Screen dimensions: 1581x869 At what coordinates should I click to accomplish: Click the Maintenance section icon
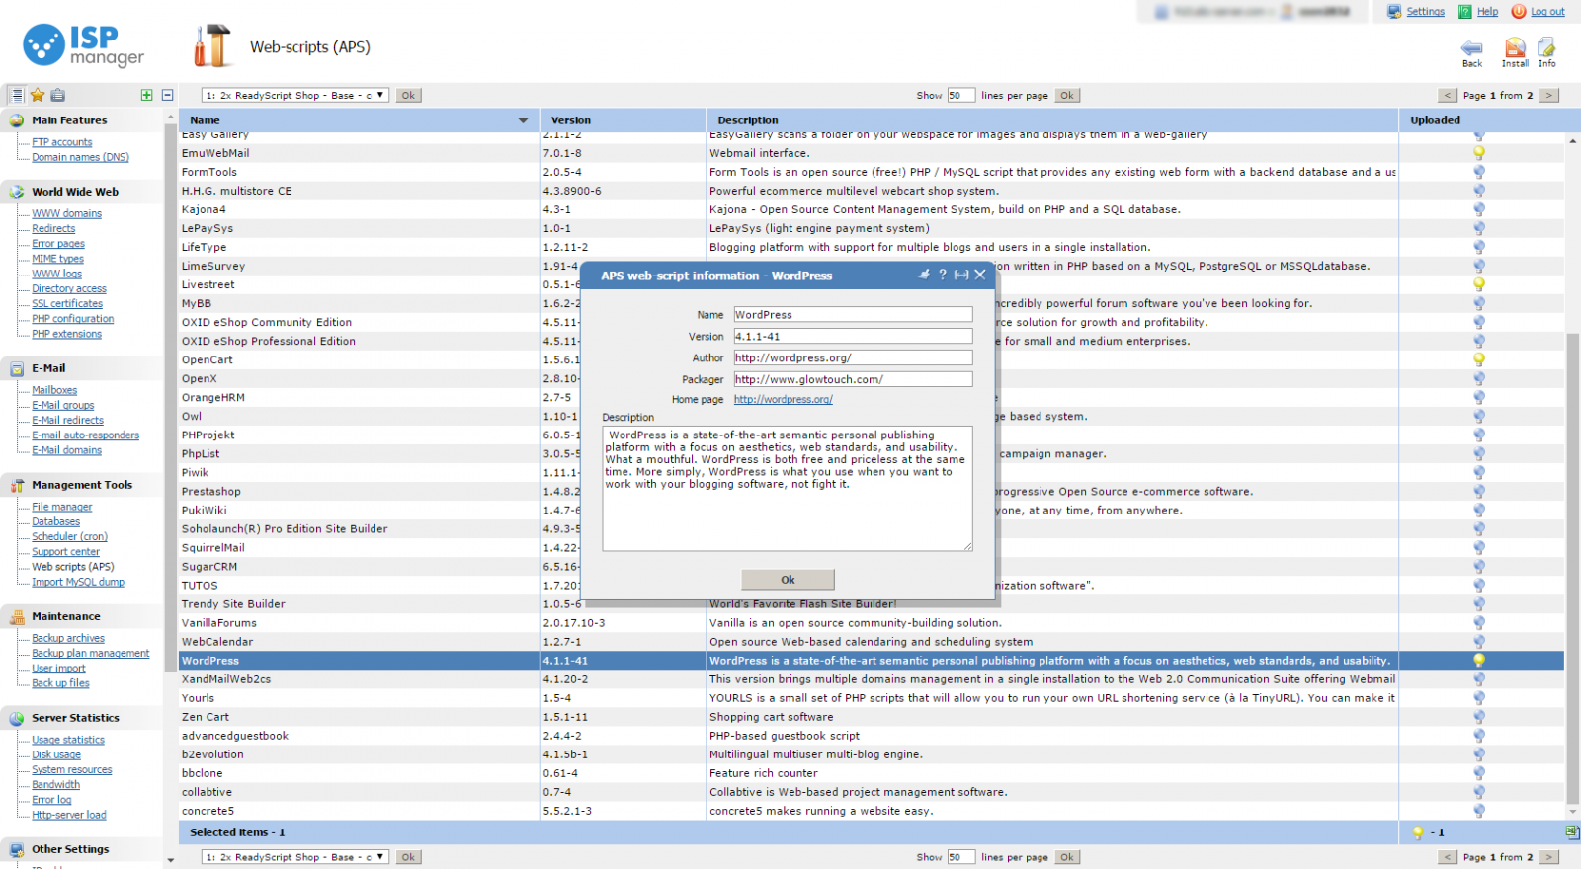pyautogui.click(x=17, y=616)
